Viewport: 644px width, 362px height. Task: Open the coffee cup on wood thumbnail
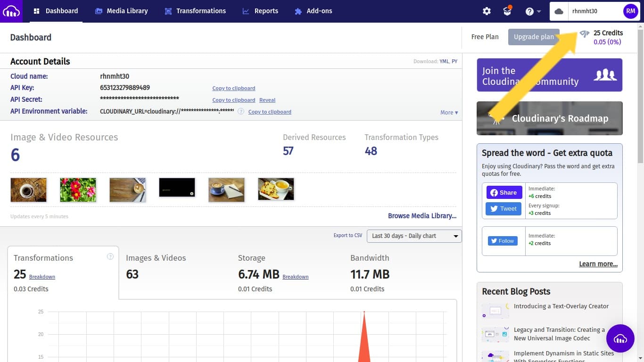[28, 190]
